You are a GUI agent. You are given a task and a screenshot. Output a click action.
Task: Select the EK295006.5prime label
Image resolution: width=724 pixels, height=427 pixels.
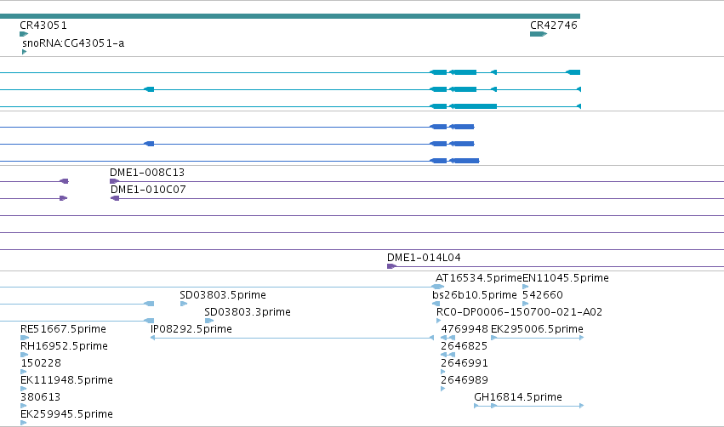[537, 329]
